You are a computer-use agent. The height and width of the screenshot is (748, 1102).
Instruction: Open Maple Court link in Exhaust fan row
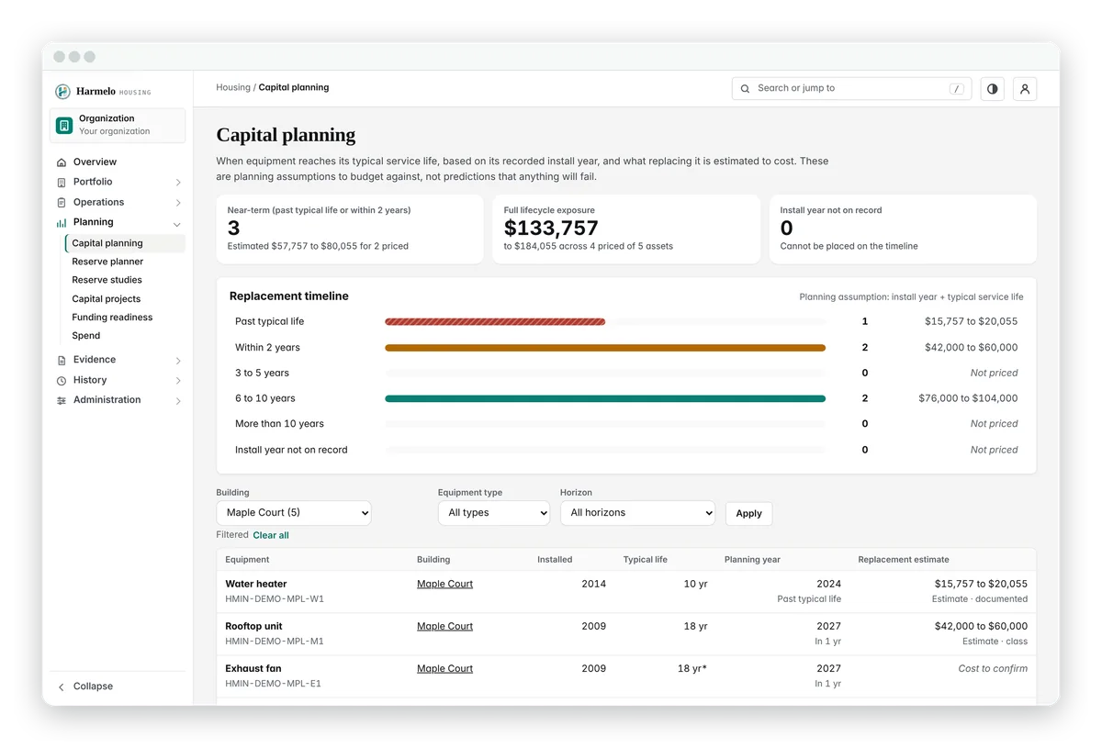[x=444, y=669]
